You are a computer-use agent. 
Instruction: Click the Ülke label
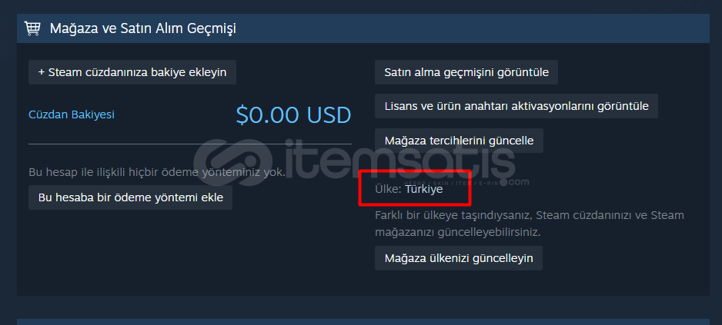point(388,189)
